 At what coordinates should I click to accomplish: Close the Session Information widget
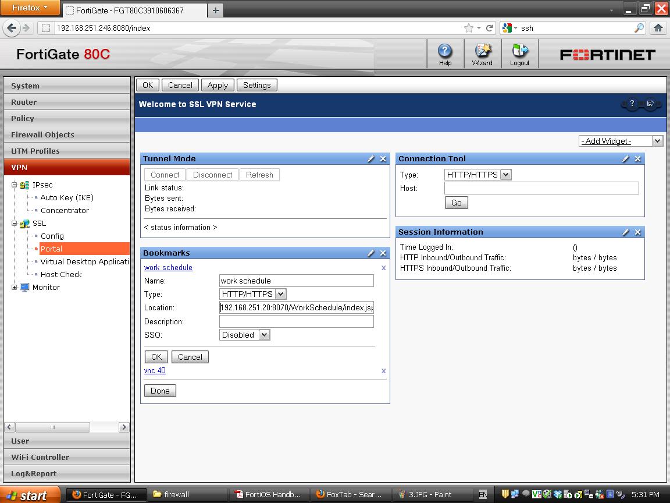click(x=638, y=232)
